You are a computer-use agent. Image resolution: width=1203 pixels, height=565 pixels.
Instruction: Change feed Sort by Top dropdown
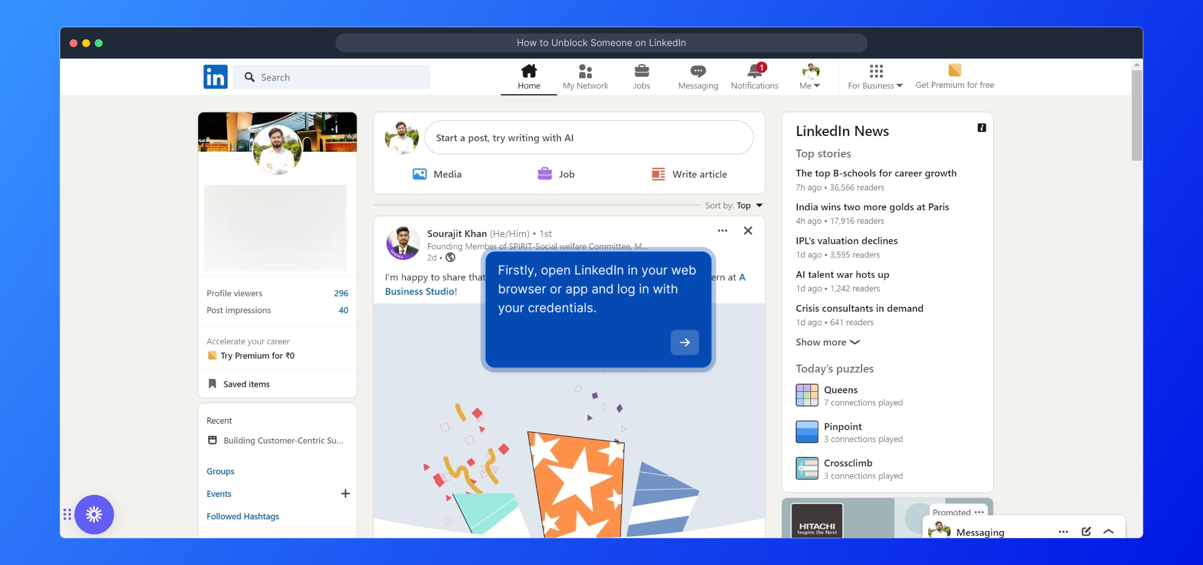(x=749, y=206)
